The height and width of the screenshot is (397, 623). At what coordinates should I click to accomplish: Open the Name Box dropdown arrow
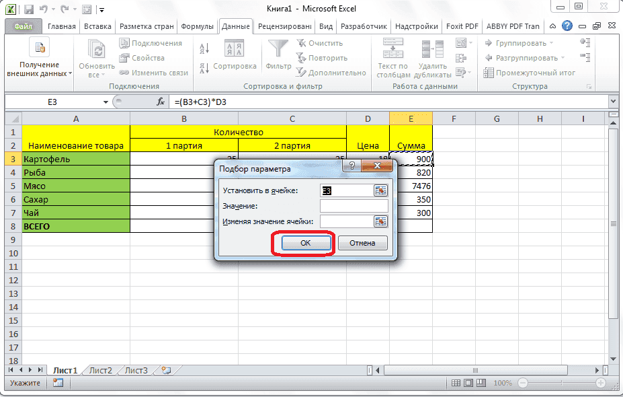[106, 102]
